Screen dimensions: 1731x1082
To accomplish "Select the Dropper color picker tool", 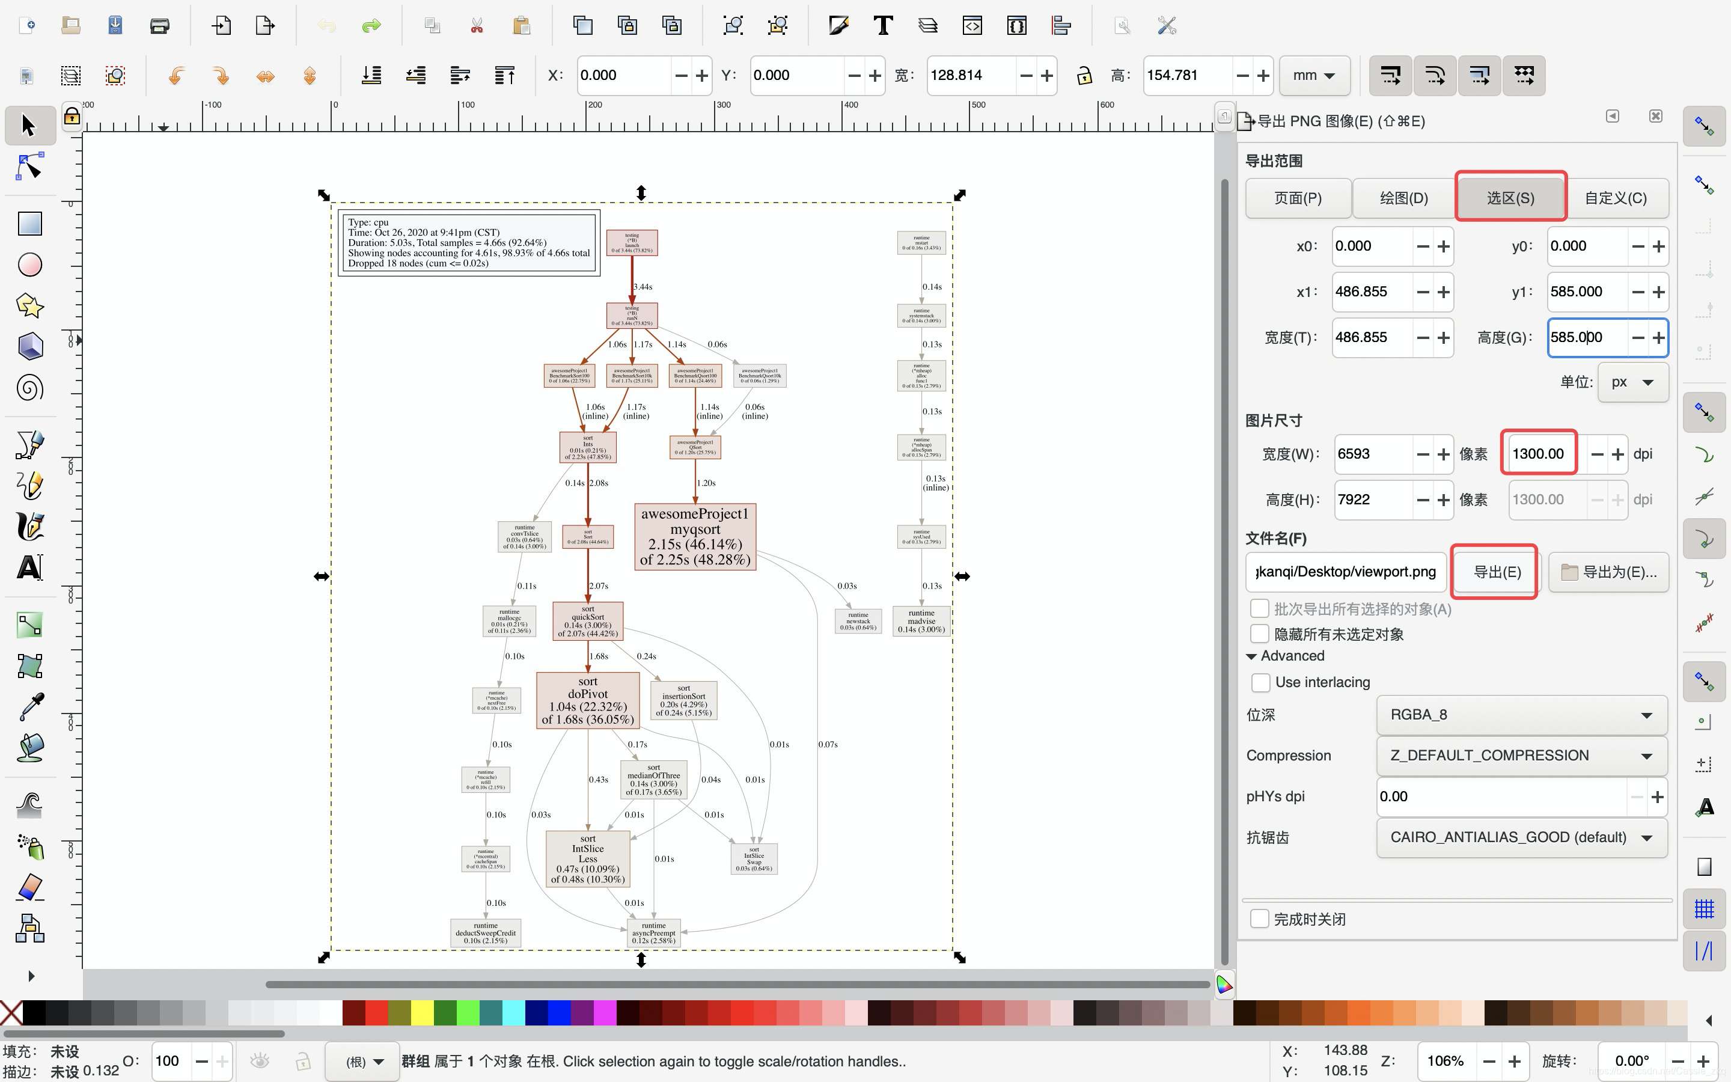I will pyautogui.click(x=29, y=707).
